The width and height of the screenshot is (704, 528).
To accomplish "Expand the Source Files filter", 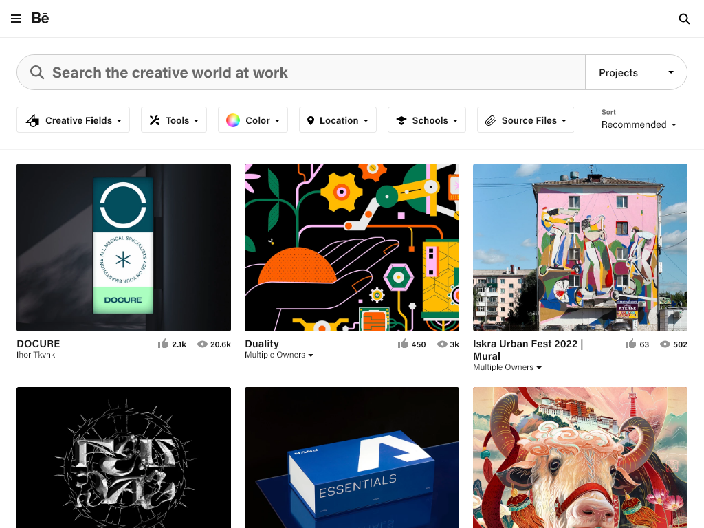I will tap(525, 120).
